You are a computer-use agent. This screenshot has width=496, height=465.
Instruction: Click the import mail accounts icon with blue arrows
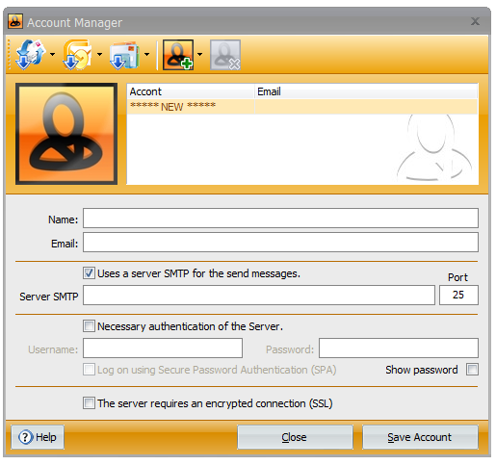[31, 54]
